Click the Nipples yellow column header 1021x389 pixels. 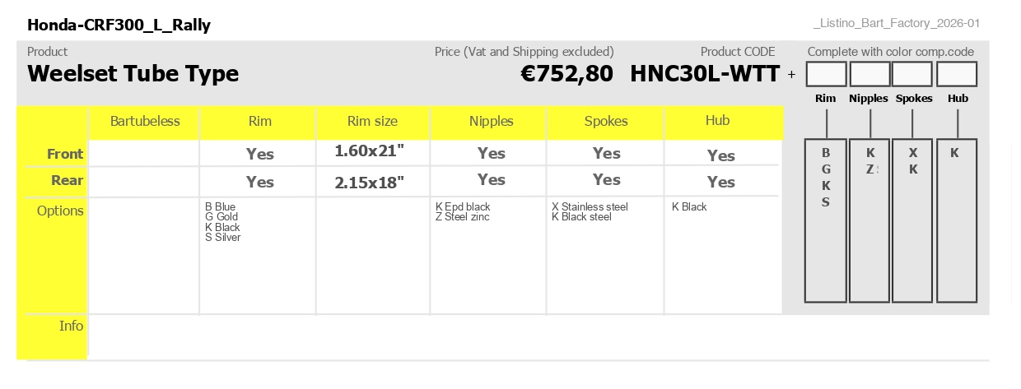click(x=491, y=121)
